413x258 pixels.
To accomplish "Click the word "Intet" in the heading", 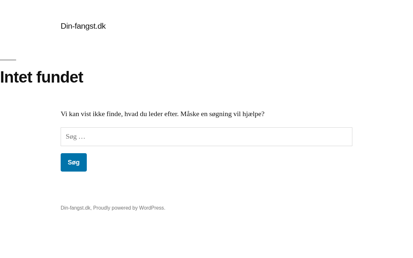I will [16, 77].
